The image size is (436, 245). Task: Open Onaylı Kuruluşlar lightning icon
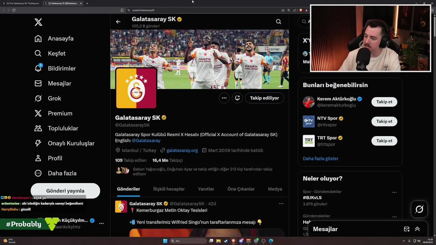[x=38, y=143]
